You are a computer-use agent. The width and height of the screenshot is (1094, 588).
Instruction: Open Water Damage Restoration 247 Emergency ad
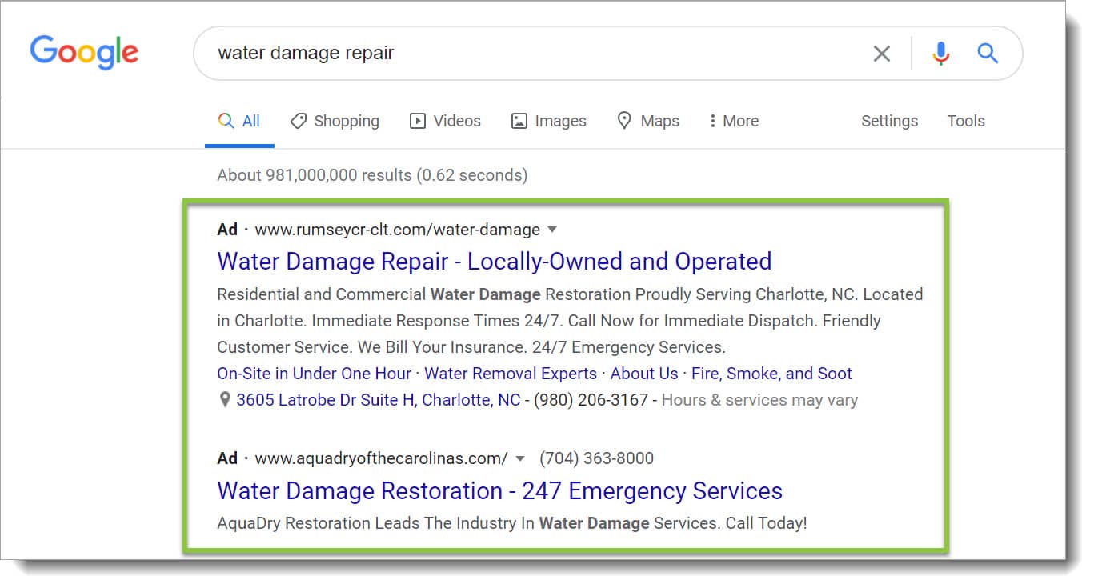[x=499, y=490]
